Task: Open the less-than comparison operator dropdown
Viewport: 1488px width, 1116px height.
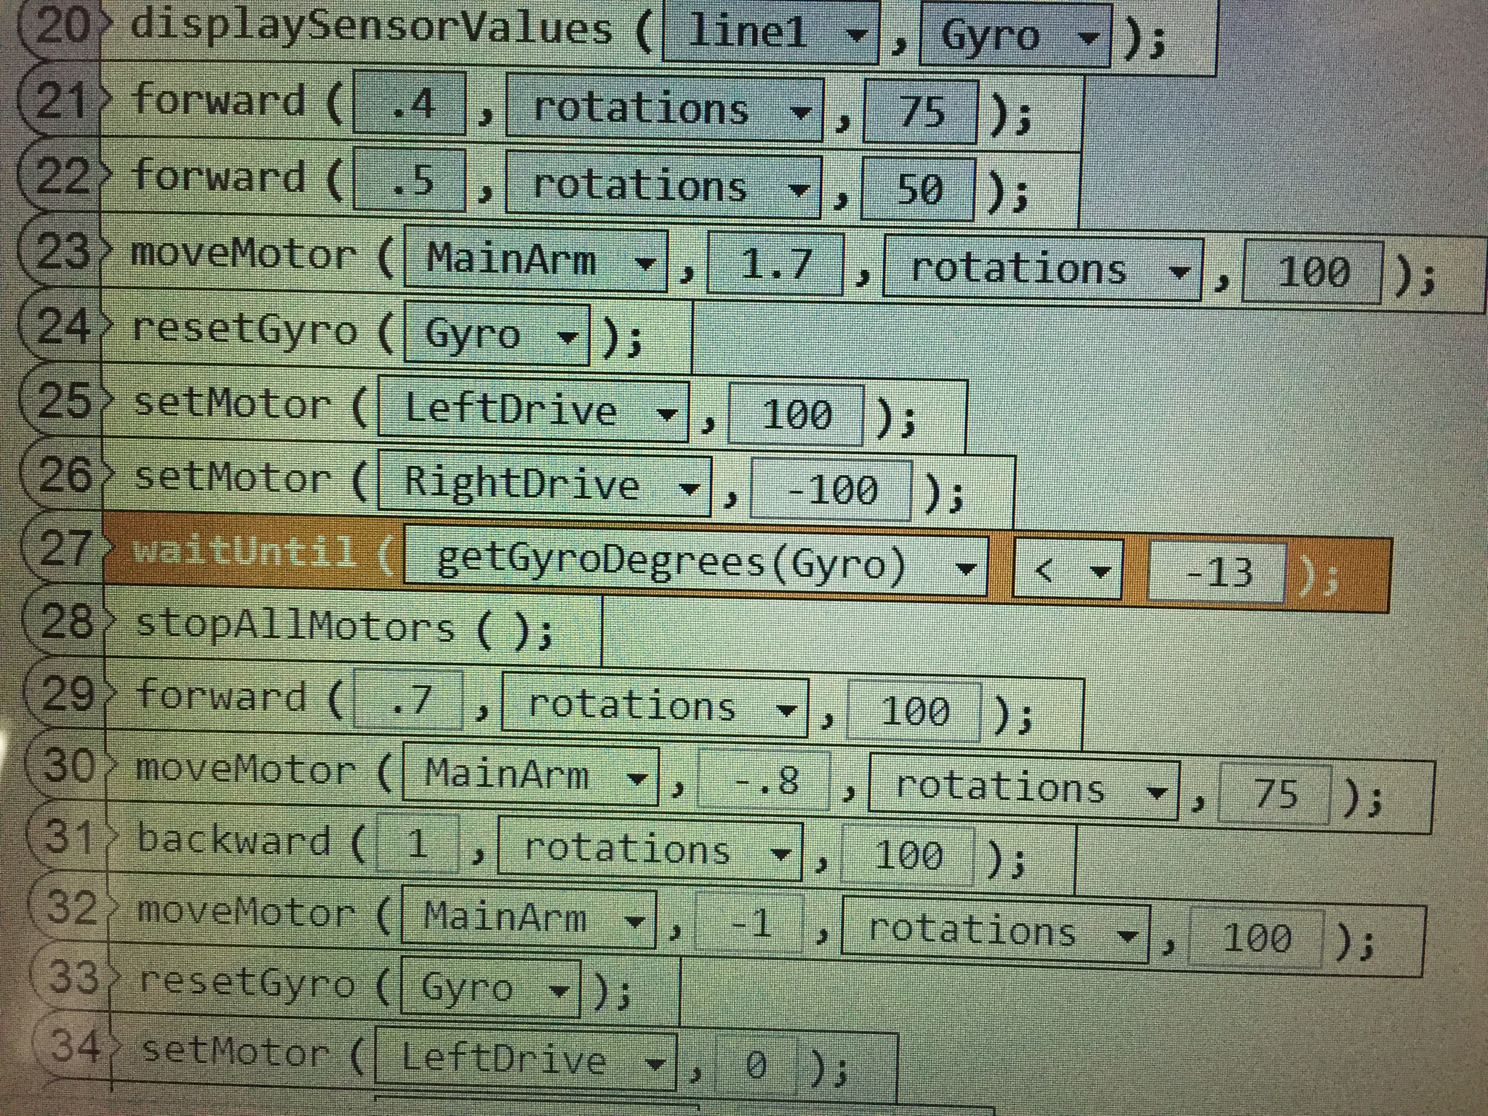Action: tap(1068, 569)
